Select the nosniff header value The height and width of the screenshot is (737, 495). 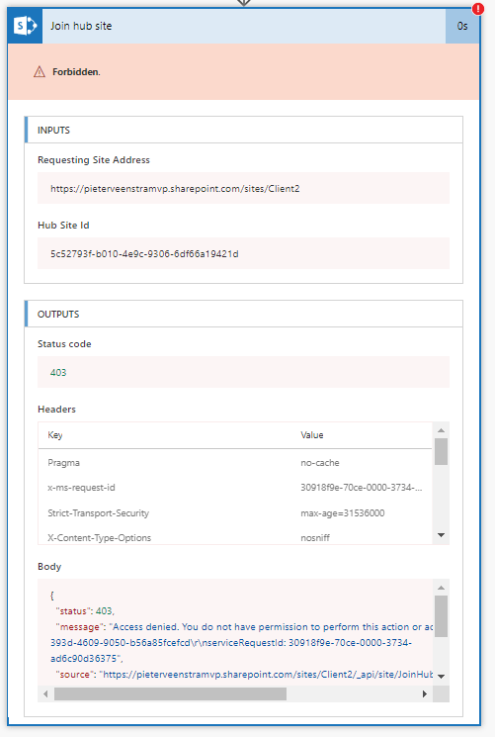[x=315, y=538]
